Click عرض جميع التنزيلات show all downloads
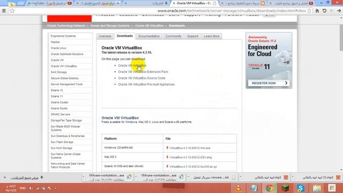 27,177
